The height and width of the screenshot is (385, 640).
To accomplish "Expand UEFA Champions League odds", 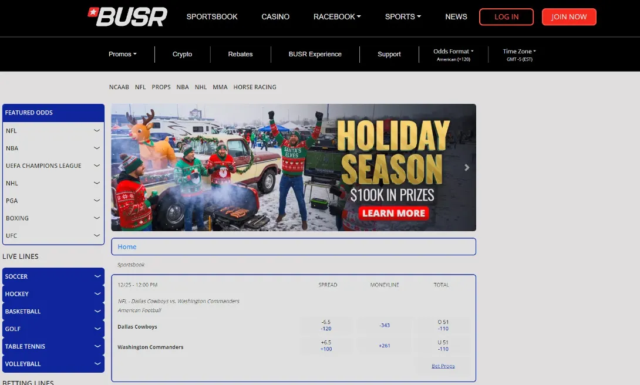I will (53, 166).
